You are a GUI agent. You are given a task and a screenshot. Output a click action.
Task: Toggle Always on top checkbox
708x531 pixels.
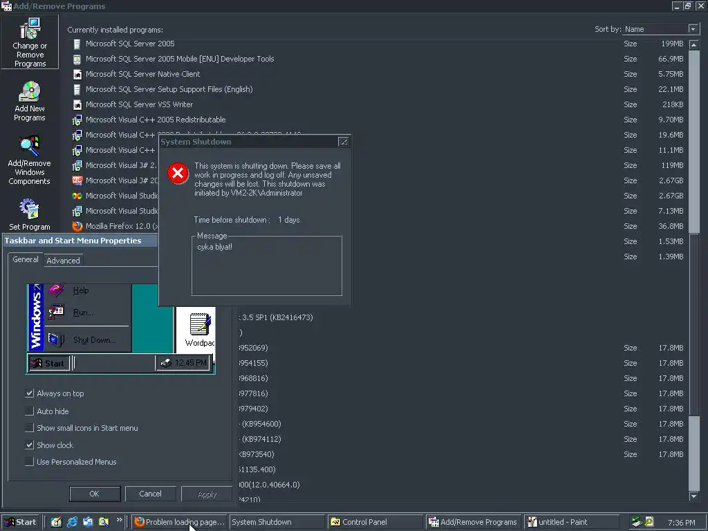pos(29,393)
